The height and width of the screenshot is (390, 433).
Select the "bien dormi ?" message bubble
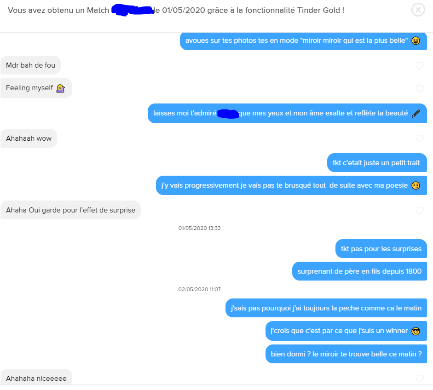[x=346, y=354]
